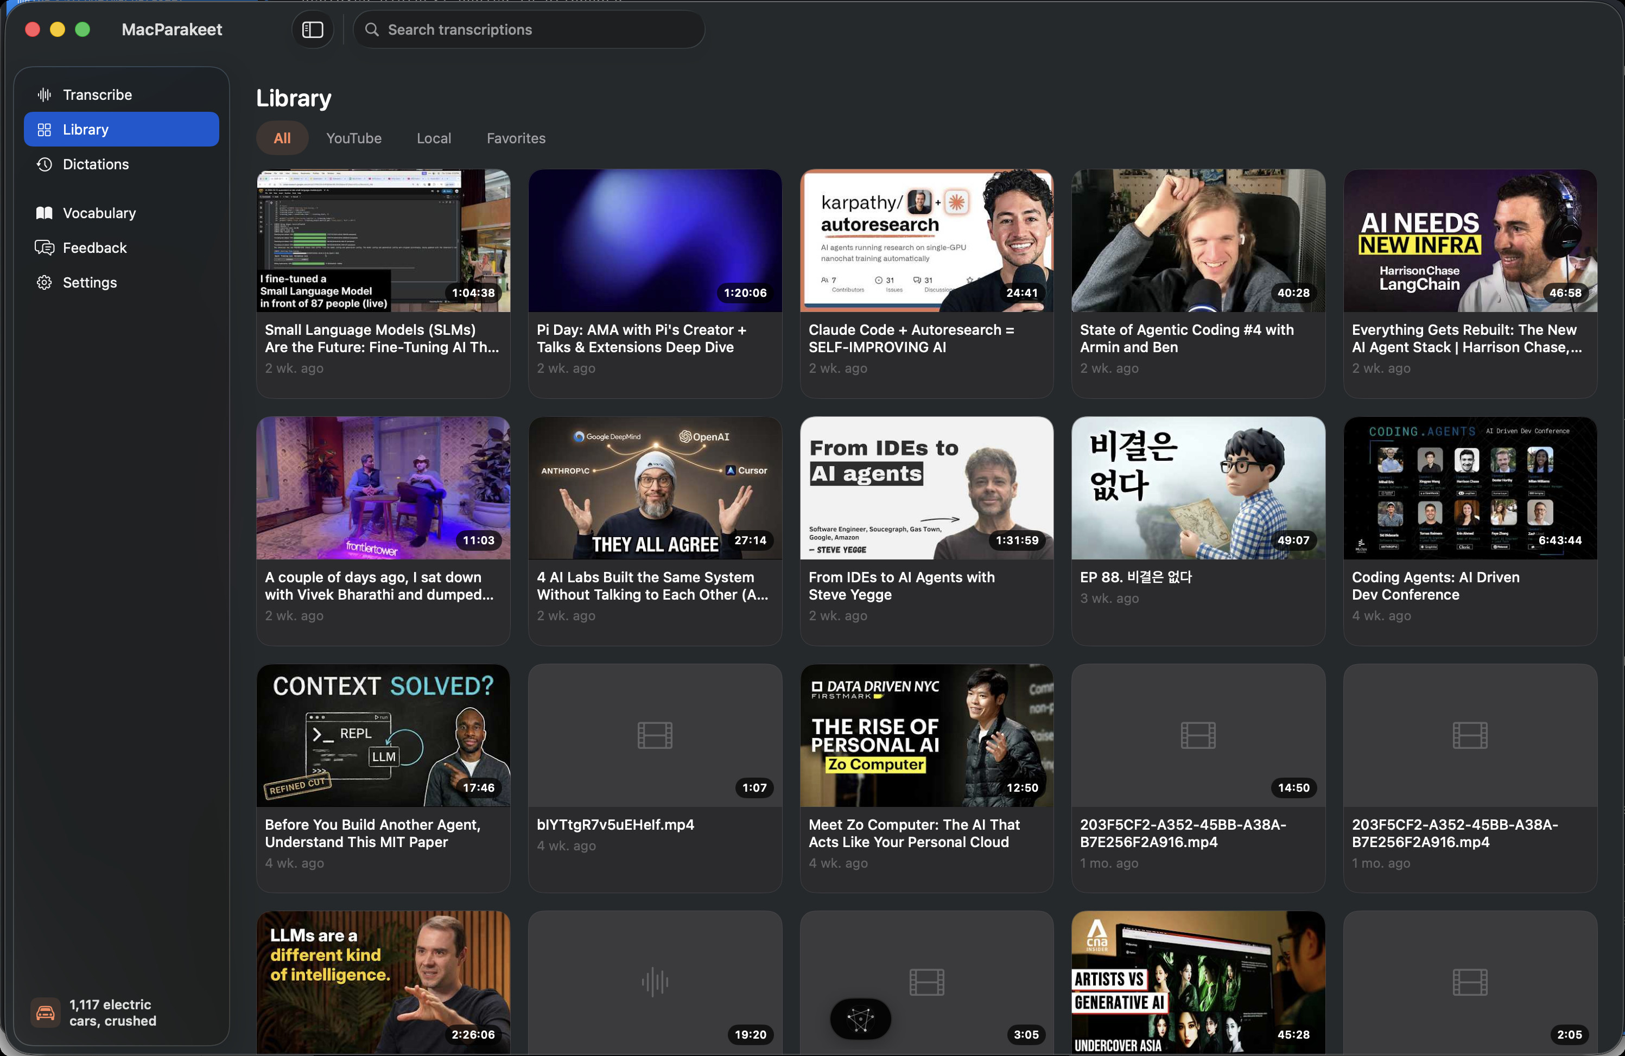This screenshot has height=1056, width=1625.
Task: Click the orange car icon at sidebar bottom
Action: (x=45, y=1012)
